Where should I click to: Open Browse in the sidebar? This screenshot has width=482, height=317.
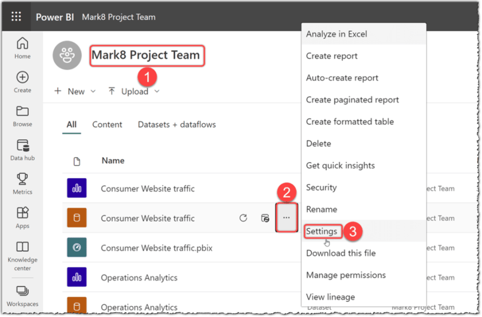(x=23, y=116)
